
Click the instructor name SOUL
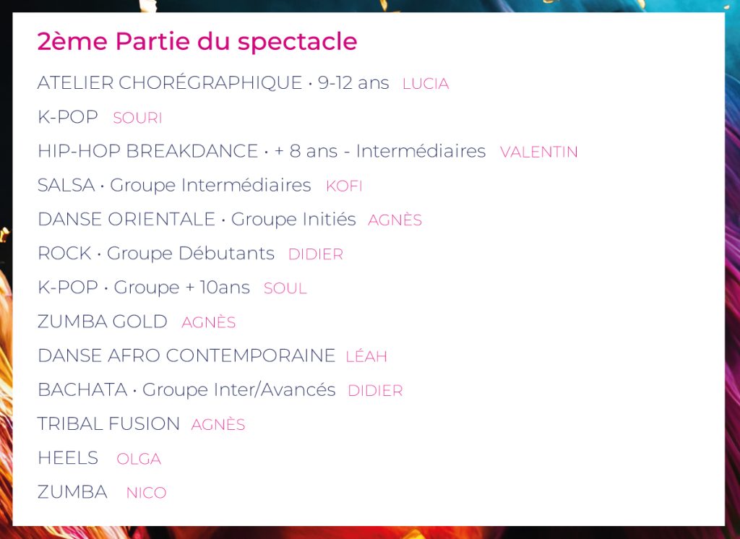pos(285,288)
